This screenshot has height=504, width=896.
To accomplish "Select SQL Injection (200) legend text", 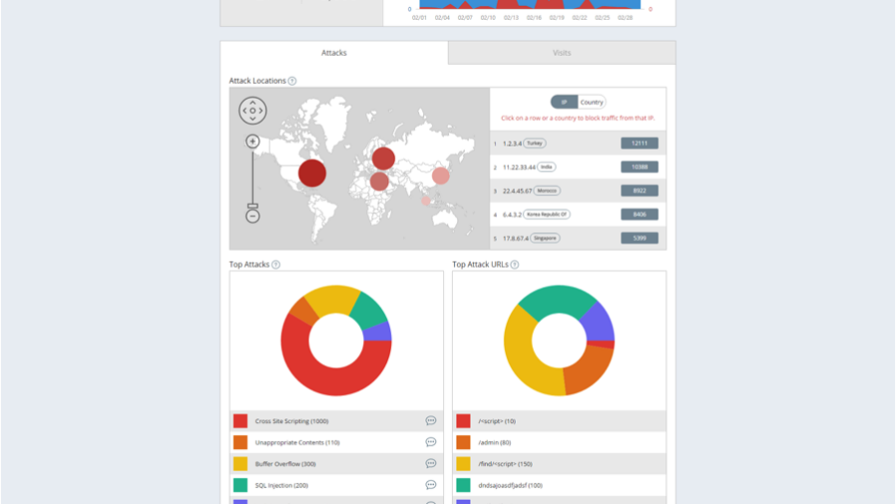I will (281, 485).
